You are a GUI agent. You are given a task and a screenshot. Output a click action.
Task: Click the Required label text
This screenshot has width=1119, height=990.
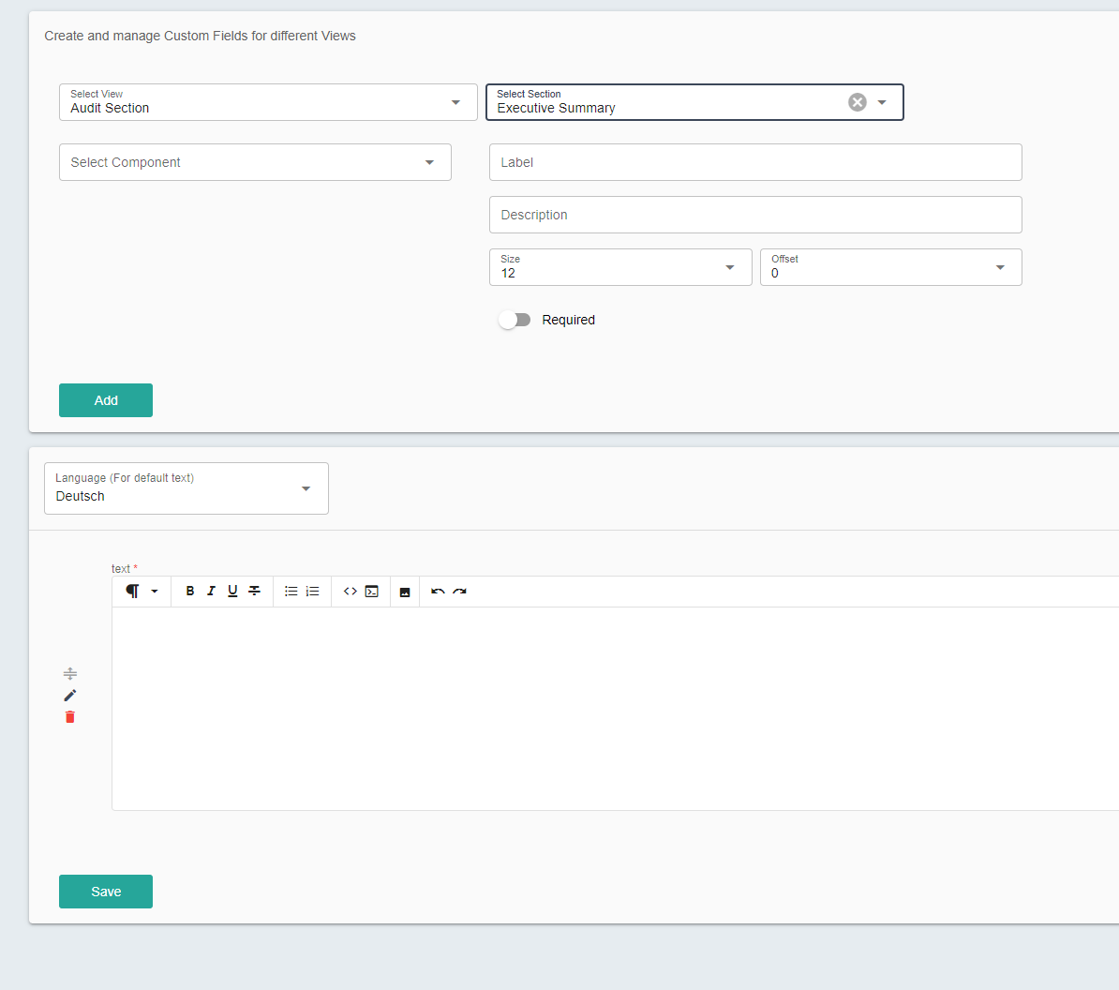coord(568,320)
